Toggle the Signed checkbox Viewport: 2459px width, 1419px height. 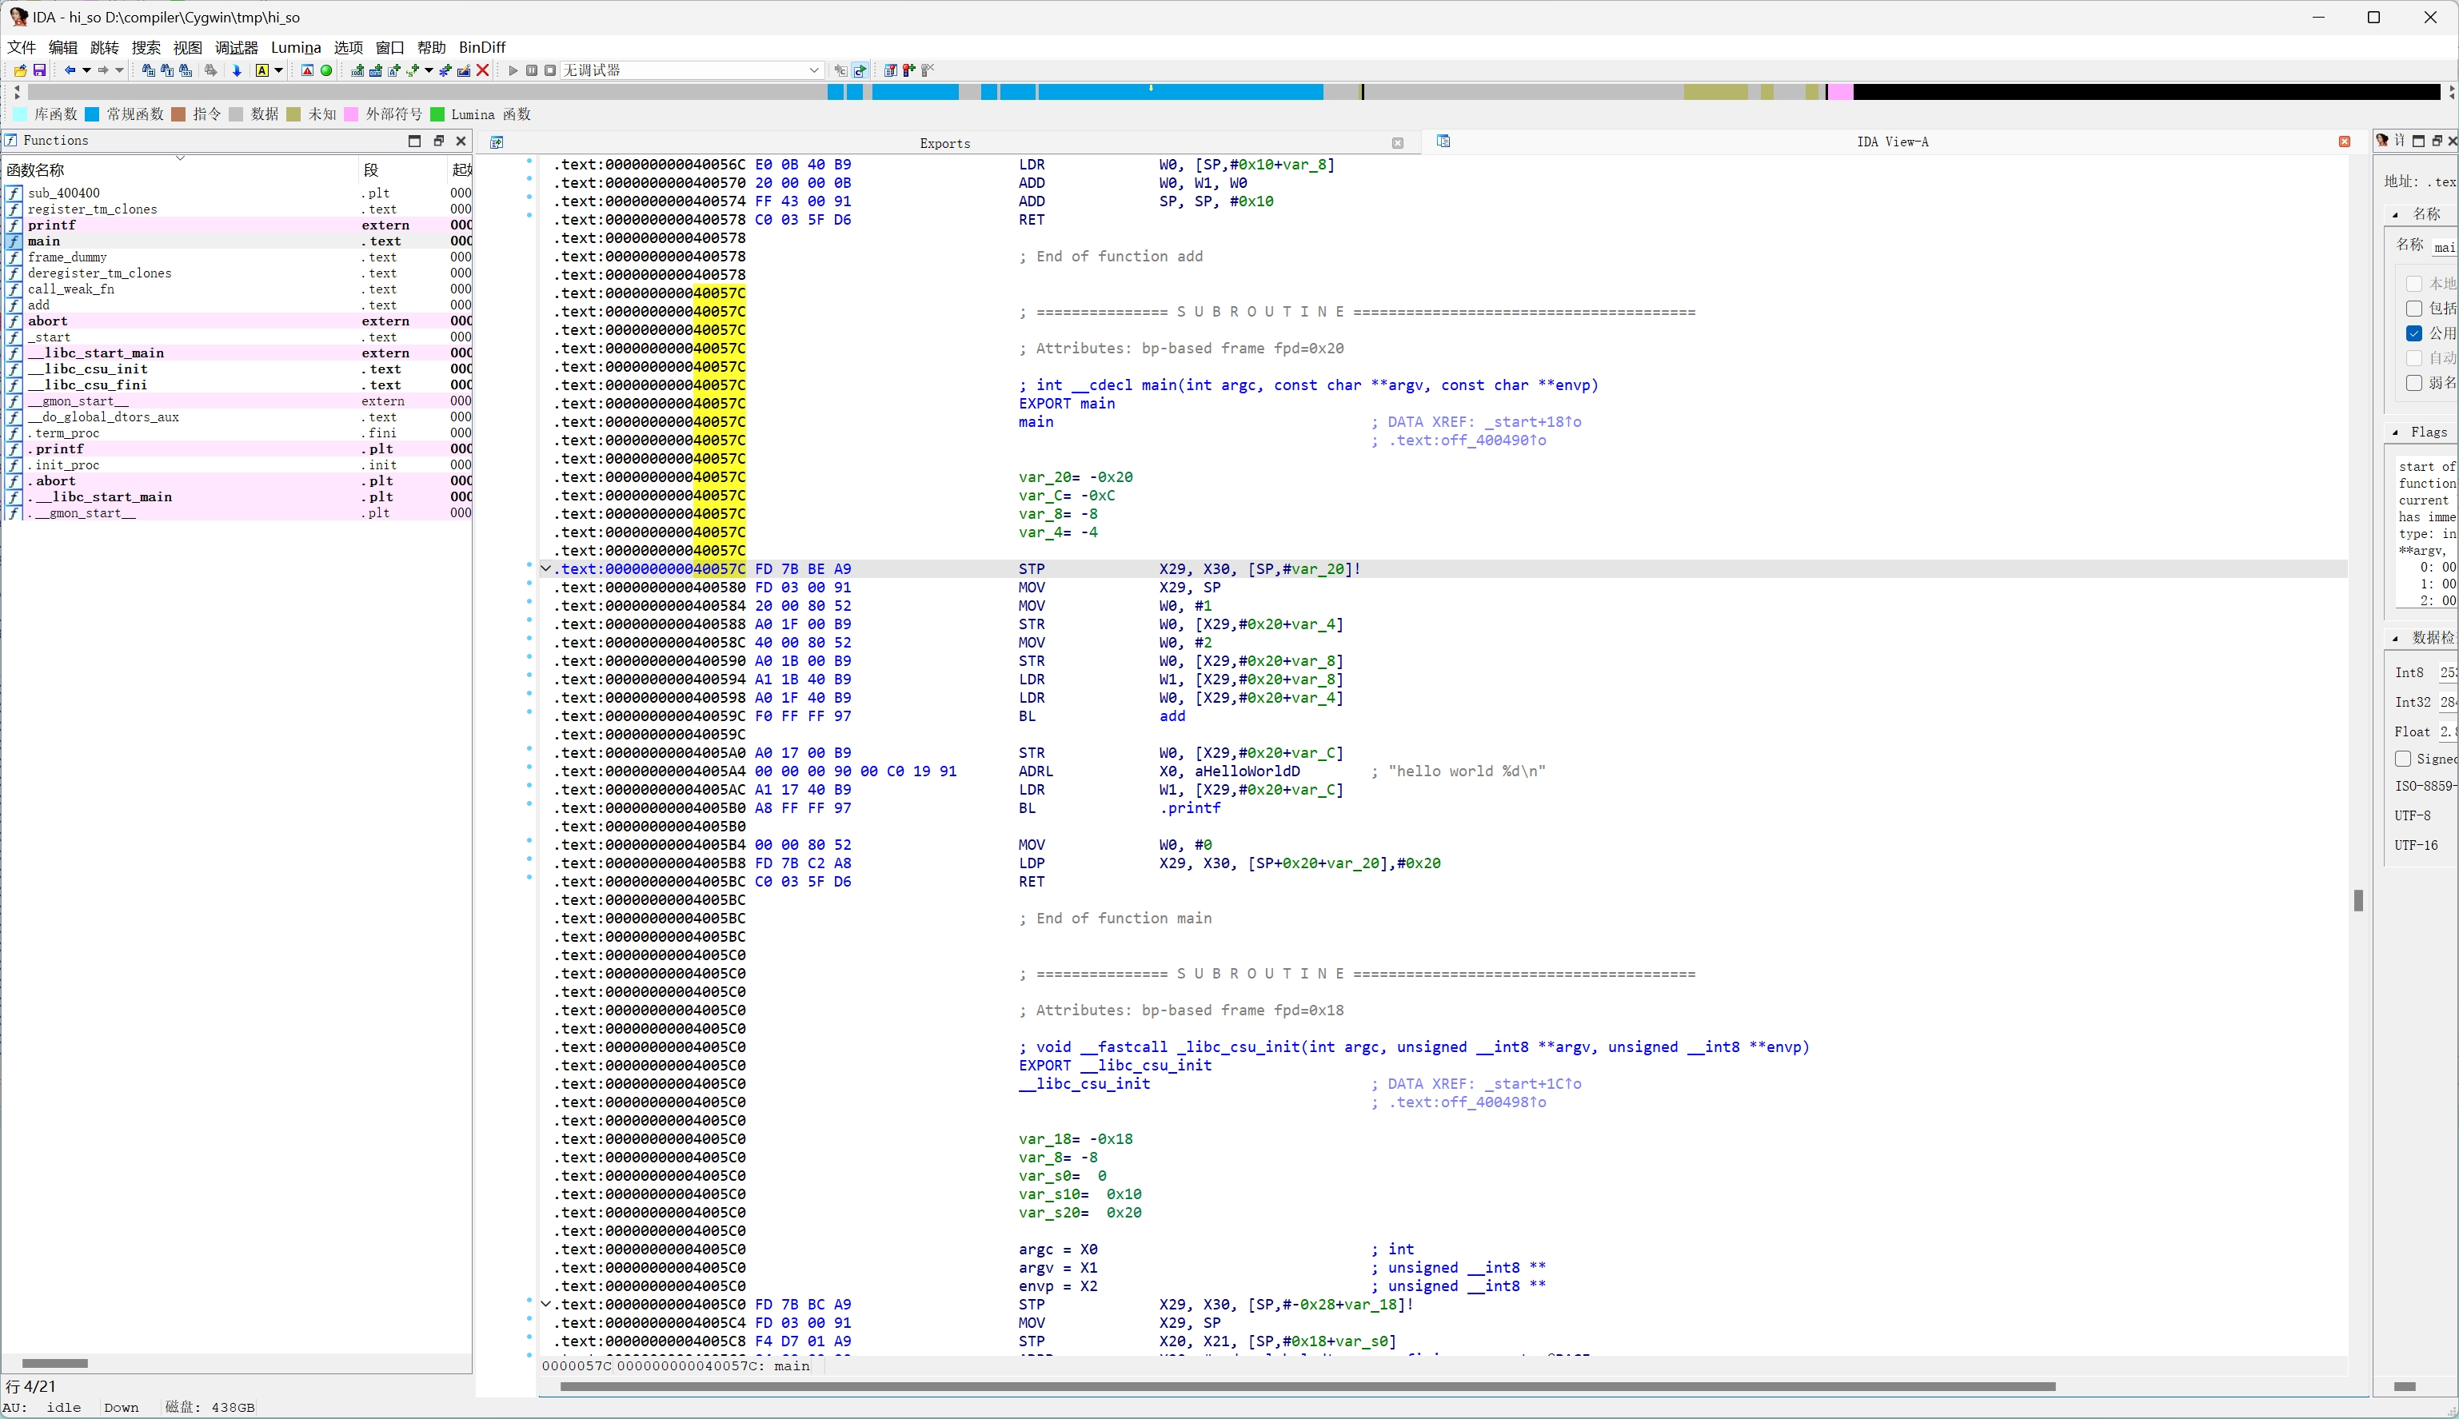pos(2404,759)
